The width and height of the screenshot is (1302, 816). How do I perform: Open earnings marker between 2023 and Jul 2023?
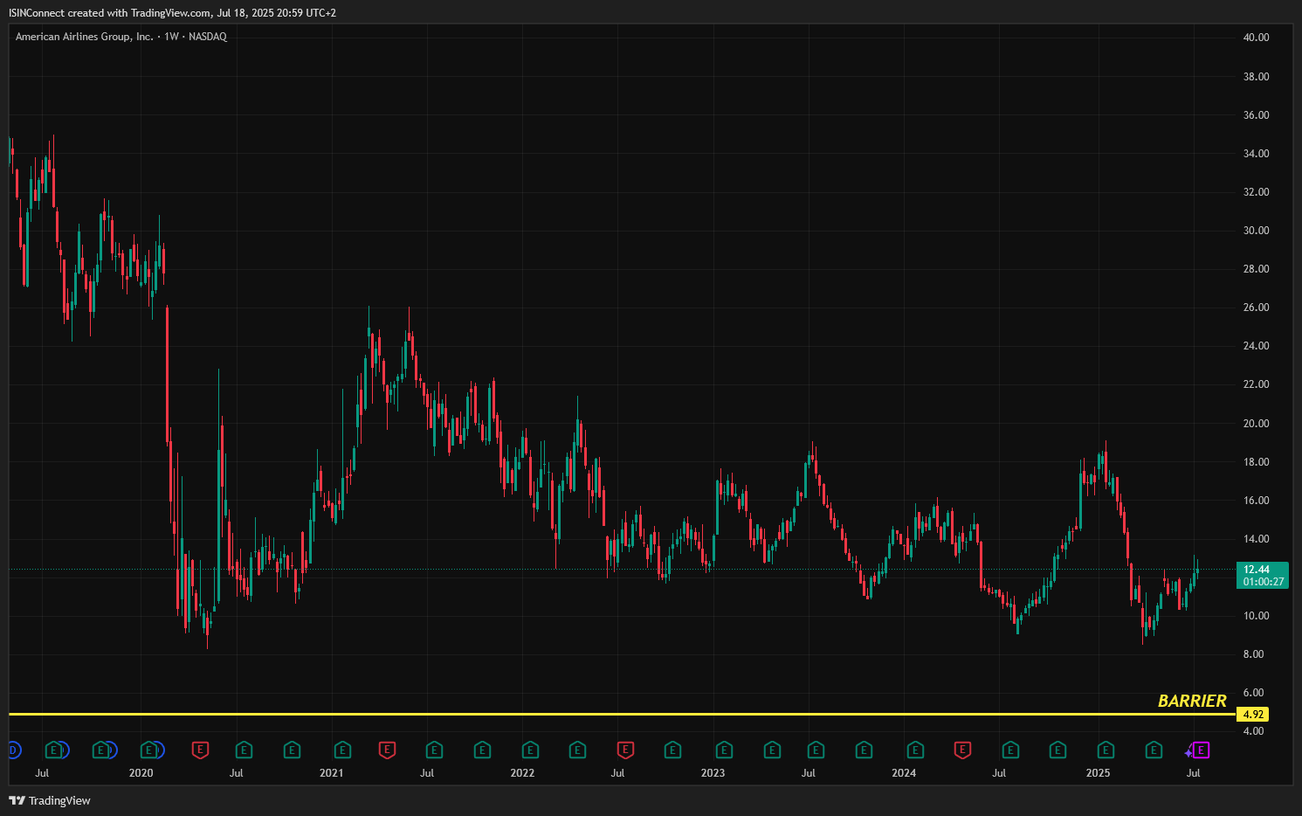pos(772,750)
